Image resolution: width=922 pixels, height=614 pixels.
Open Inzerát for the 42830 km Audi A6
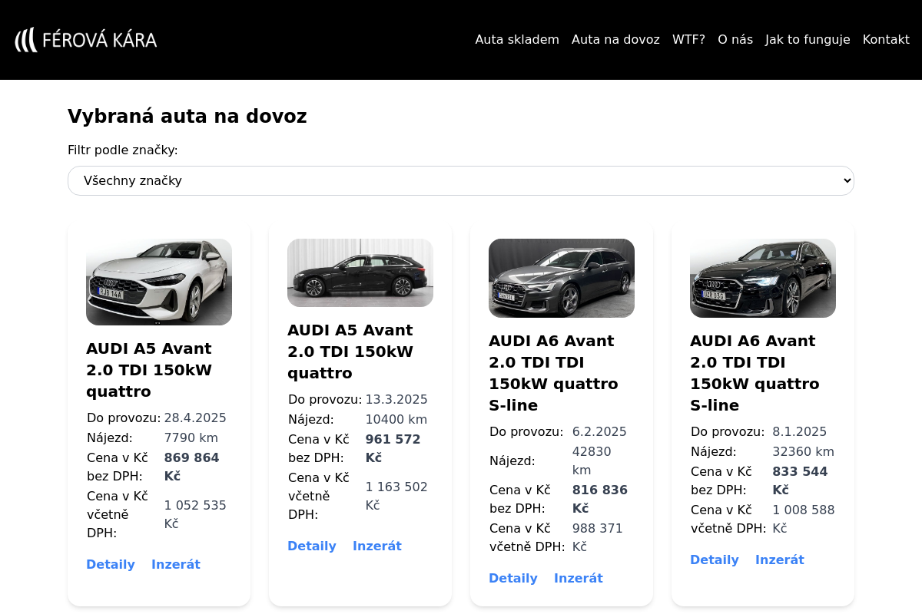[579, 579]
